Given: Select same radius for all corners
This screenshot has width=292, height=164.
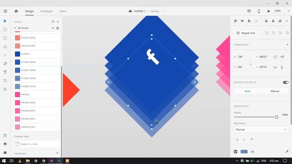Looking at the screenshot, I should pos(237,139).
